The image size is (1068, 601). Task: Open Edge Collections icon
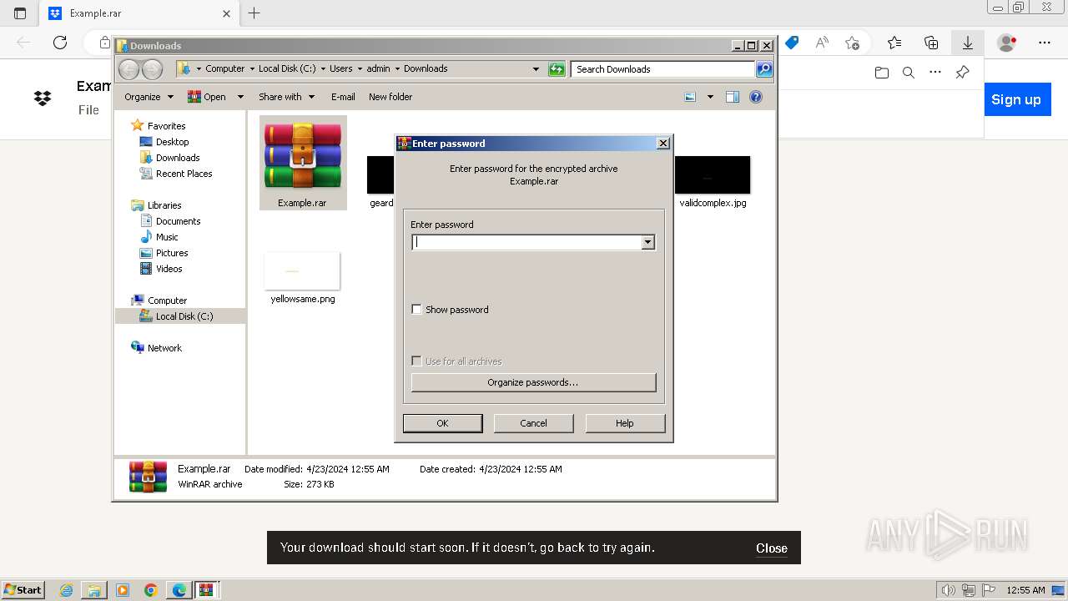[931, 43]
